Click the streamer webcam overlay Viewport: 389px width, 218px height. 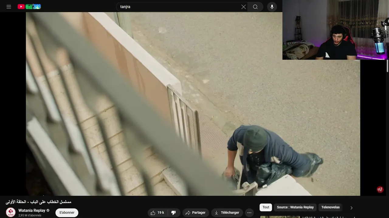tap(336, 30)
